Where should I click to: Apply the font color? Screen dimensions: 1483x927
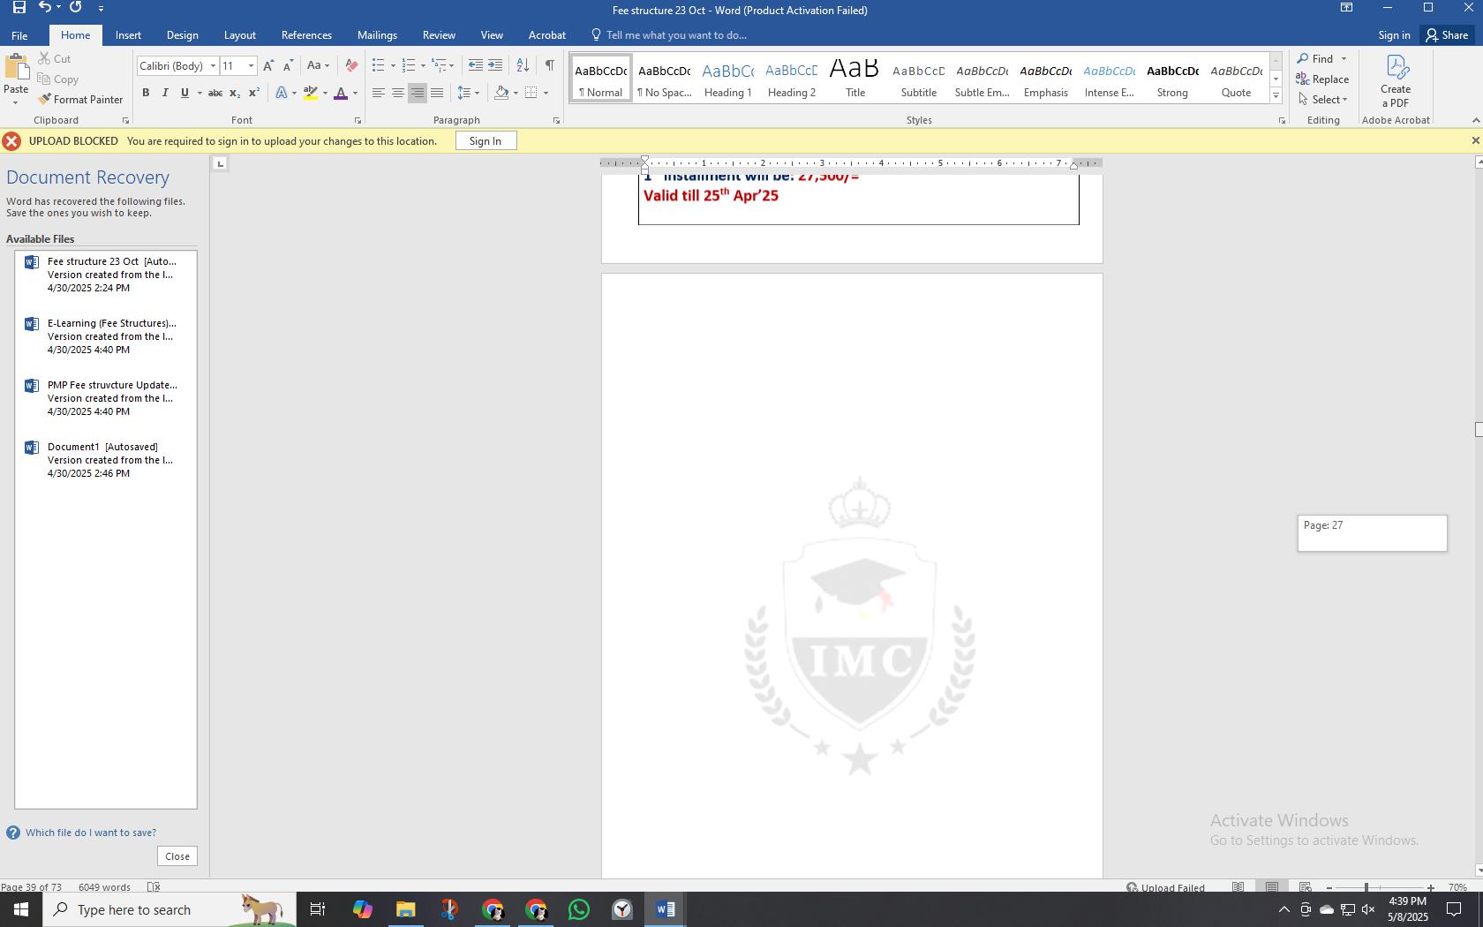tap(341, 93)
